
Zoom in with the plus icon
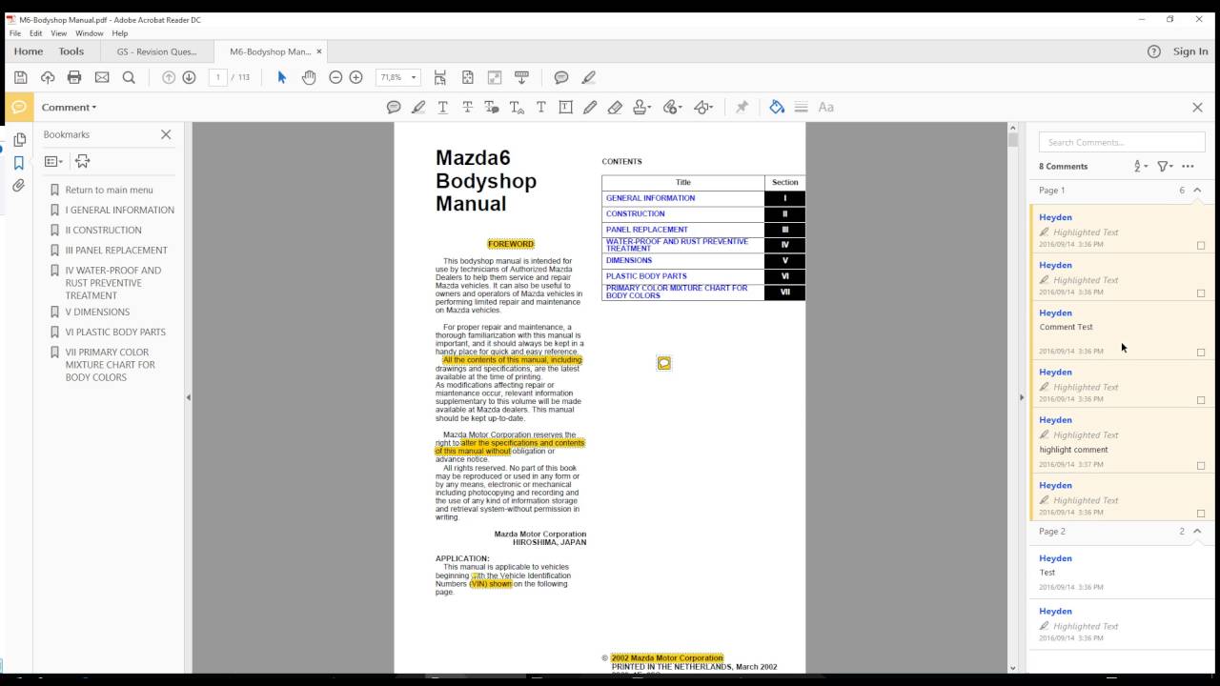pos(356,77)
